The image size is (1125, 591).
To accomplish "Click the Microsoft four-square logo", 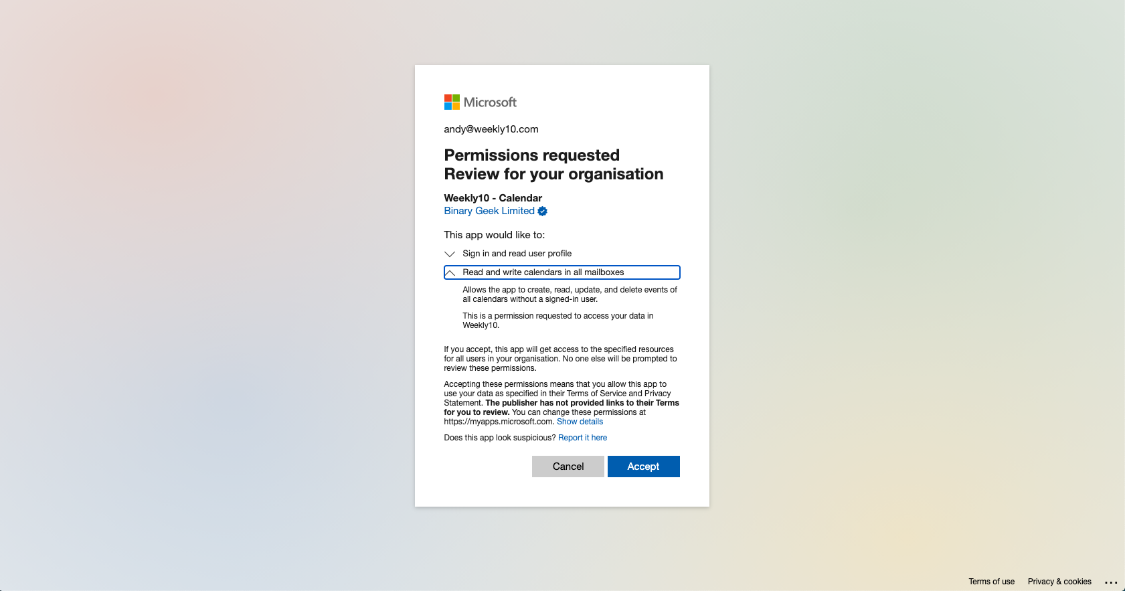I will pos(452,102).
